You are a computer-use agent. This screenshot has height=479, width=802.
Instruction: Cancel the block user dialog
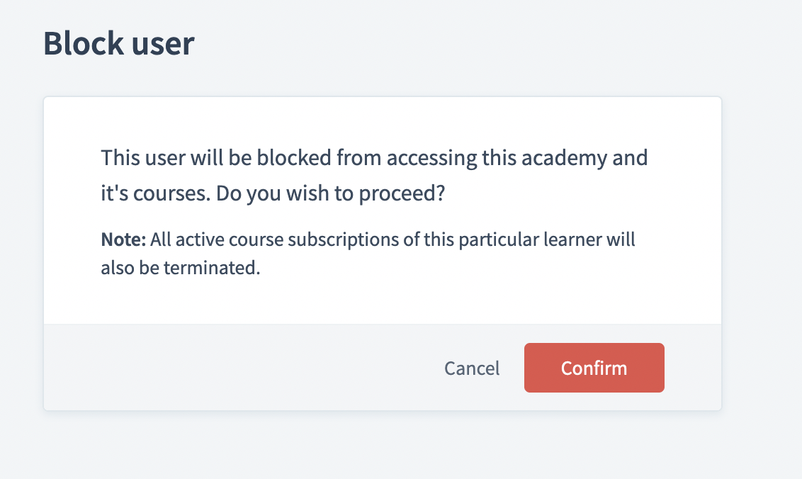pos(472,368)
